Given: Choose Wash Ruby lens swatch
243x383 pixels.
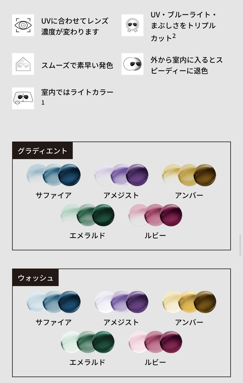Looking at the screenshot, I should click(155, 342).
